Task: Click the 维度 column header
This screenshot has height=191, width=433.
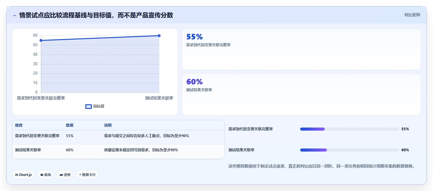Action: pos(19,125)
